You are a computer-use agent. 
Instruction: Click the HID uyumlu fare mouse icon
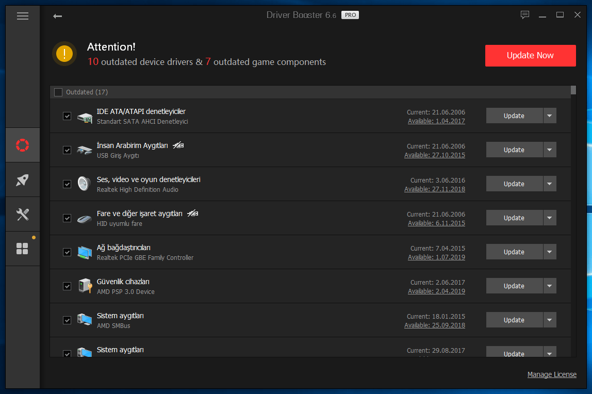pyautogui.click(x=85, y=219)
